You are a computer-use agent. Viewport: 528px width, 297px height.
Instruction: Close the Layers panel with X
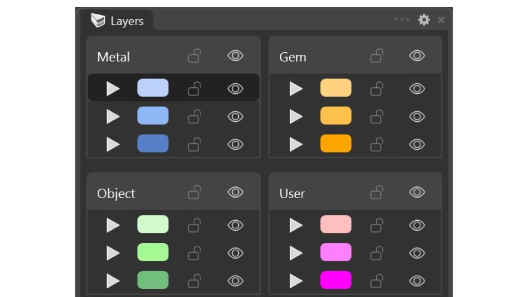pos(441,20)
